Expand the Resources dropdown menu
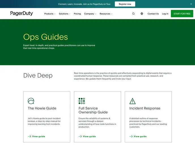195x145 pixels. coord(106,14)
